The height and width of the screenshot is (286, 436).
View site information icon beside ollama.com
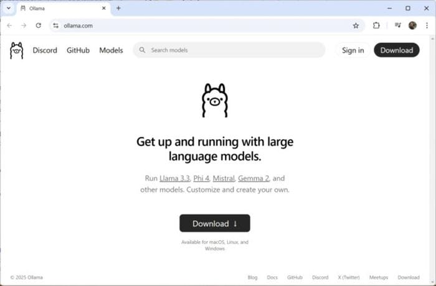[56, 25]
